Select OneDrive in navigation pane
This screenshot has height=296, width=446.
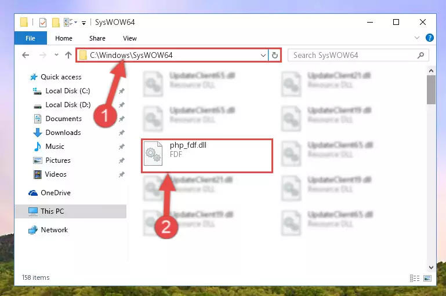point(56,193)
